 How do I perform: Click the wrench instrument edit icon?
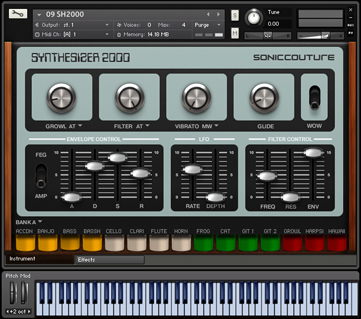click(18, 14)
